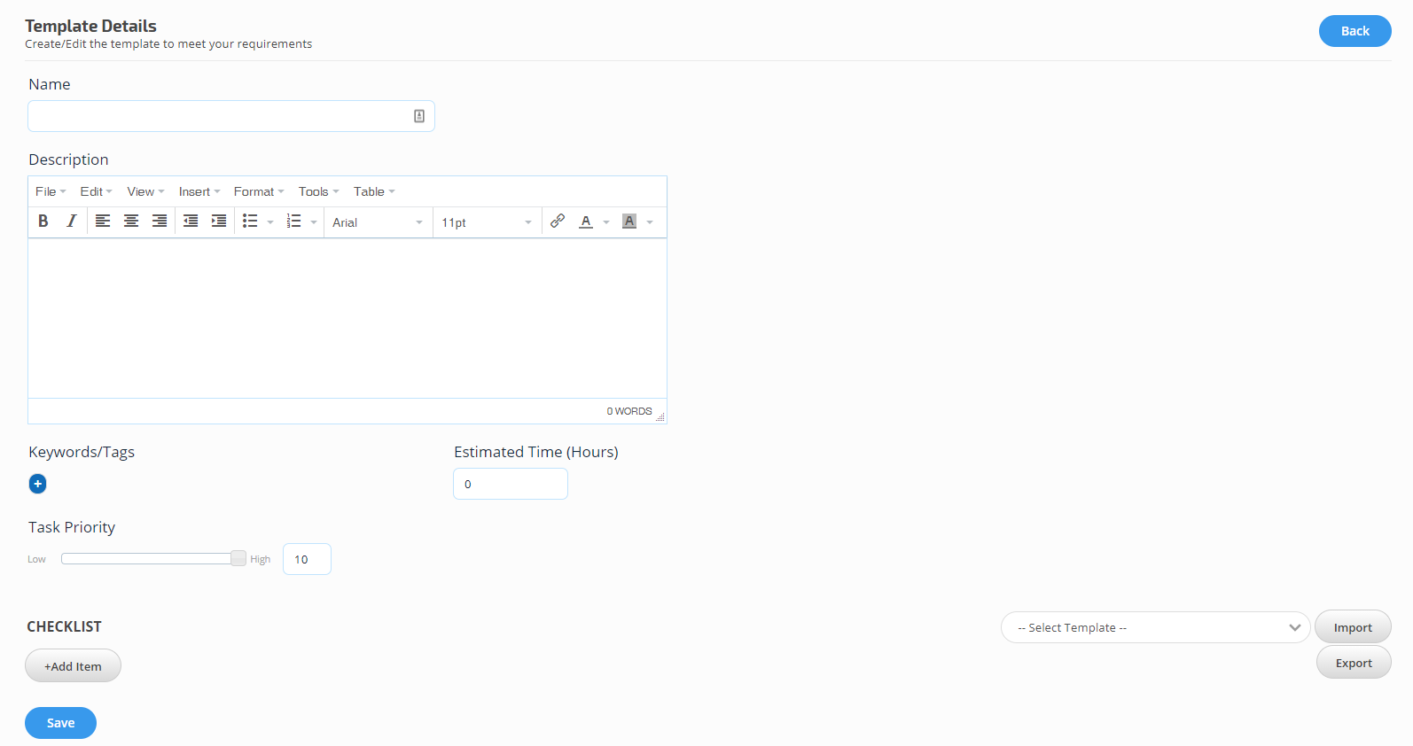This screenshot has width=1413, height=746.
Task: Click the Task Priority label
Action: pos(72,527)
